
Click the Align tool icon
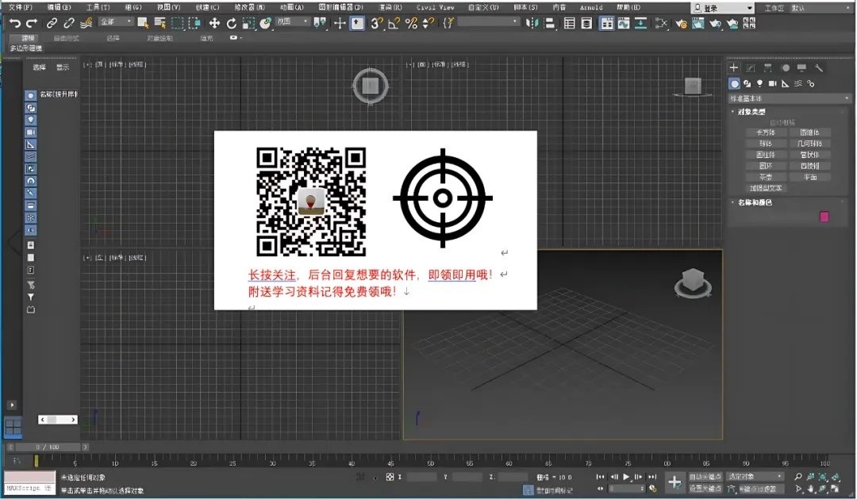pyautogui.click(x=549, y=23)
